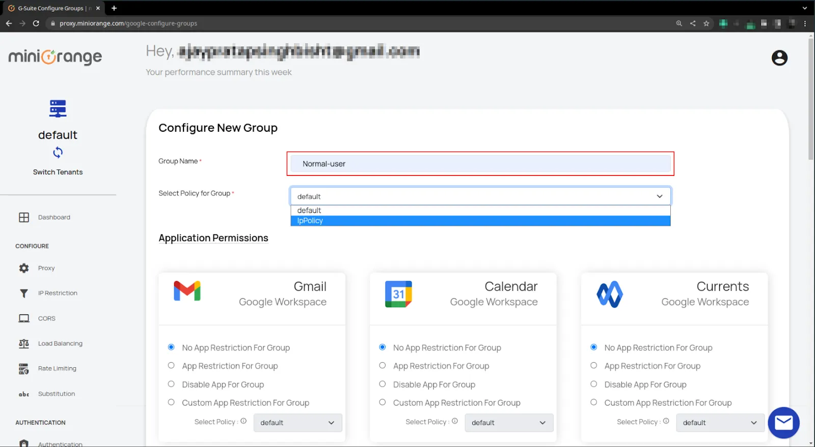Image resolution: width=815 pixels, height=447 pixels.
Task: Click Gmail Select Policy info icon
Action: pyautogui.click(x=243, y=421)
